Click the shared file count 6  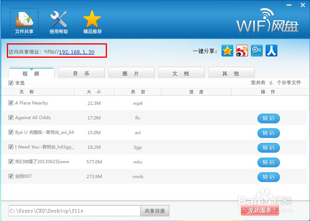[x=271, y=83]
